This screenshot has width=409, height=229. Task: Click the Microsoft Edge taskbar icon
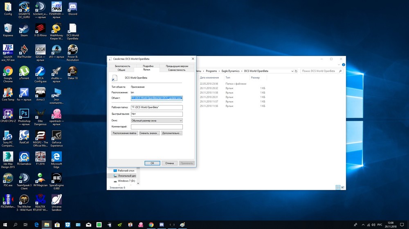36,225
